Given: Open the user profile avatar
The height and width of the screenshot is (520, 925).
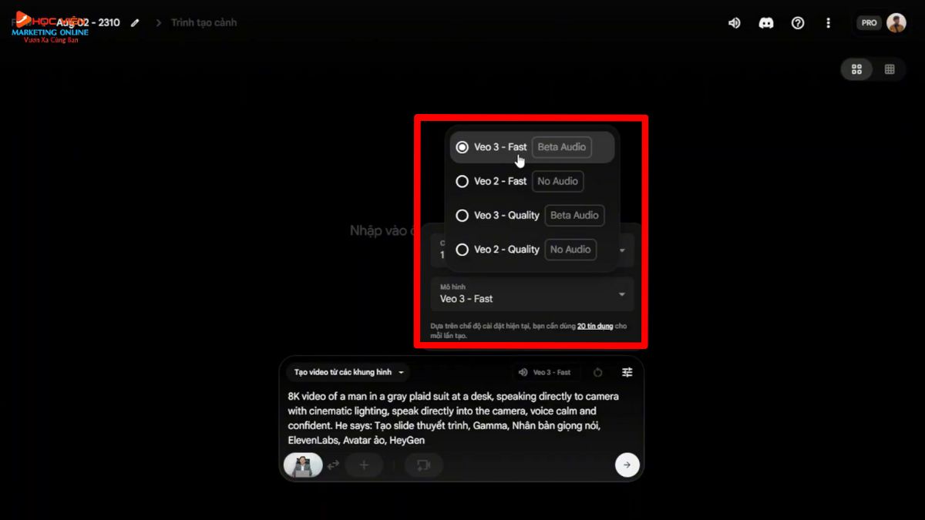Looking at the screenshot, I should (896, 23).
